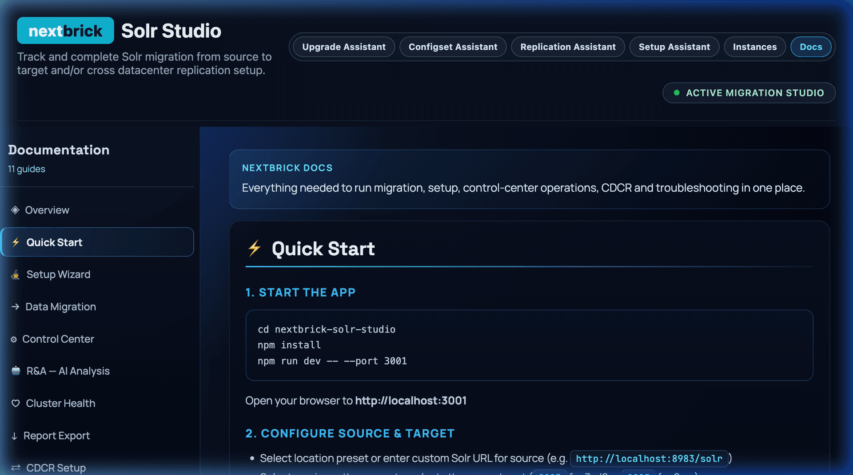This screenshot has width=853, height=475.
Task: Click the Quick Start lightning bolt sidebar icon
Action: click(16, 242)
